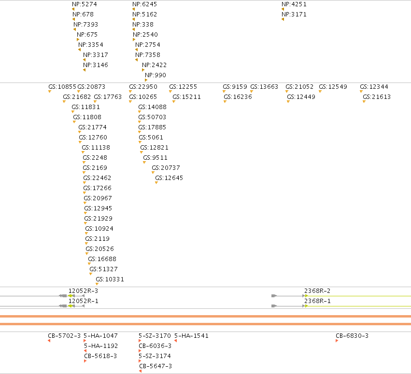Click the GS:22950 label
Viewport: 411px width, 374px height.
pos(143,87)
